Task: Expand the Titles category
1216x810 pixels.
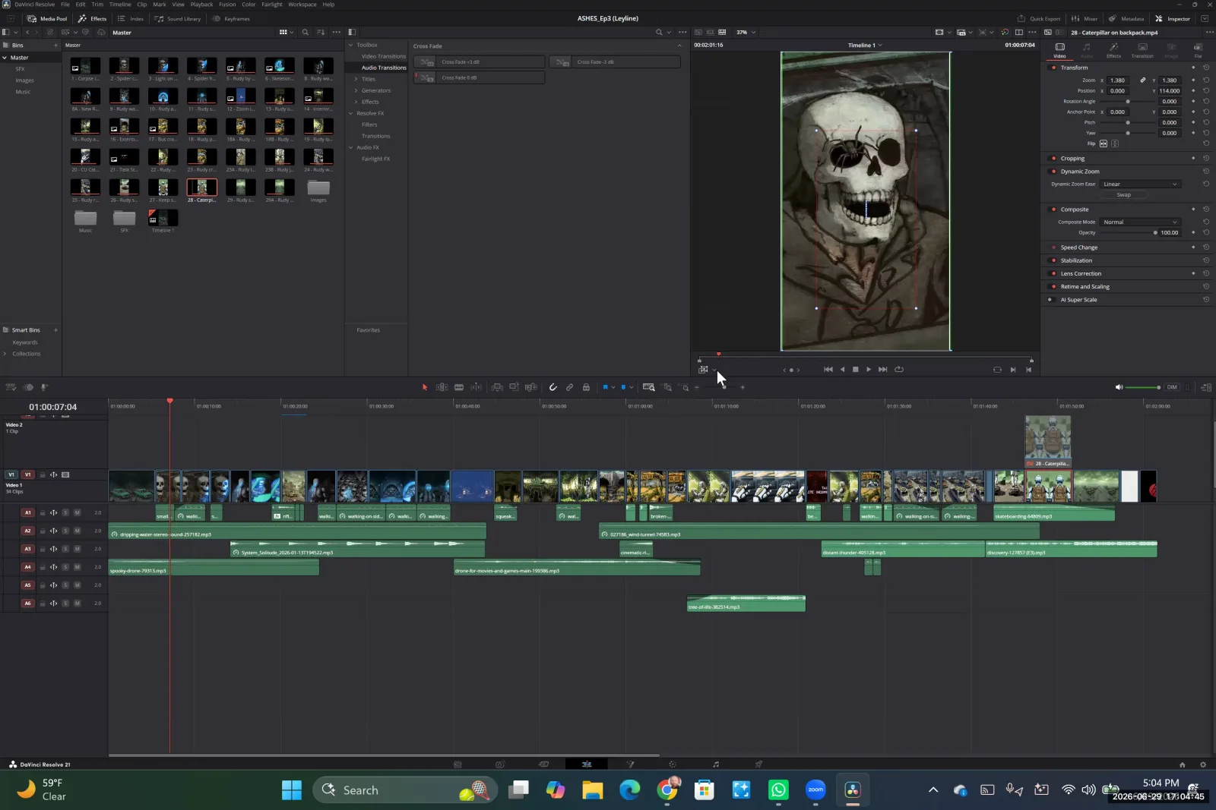Action: [356, 79]
